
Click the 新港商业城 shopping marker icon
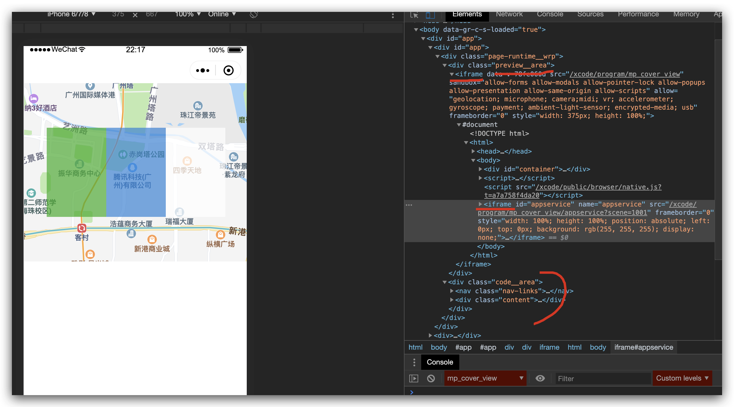(152, 239)
